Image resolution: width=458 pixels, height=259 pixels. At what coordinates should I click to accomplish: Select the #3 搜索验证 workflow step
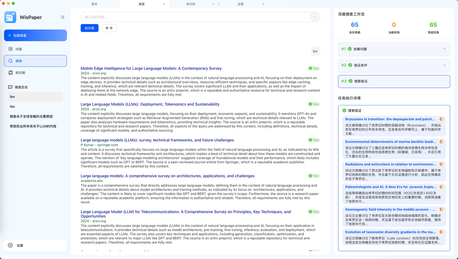[x=394, y=81]
